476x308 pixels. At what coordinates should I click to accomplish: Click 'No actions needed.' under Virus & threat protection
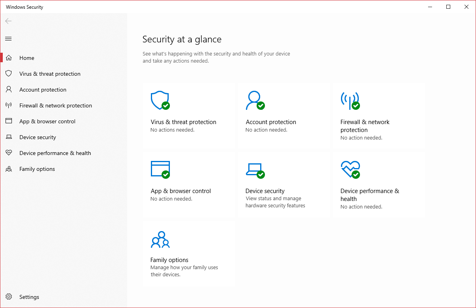[173, 130]
